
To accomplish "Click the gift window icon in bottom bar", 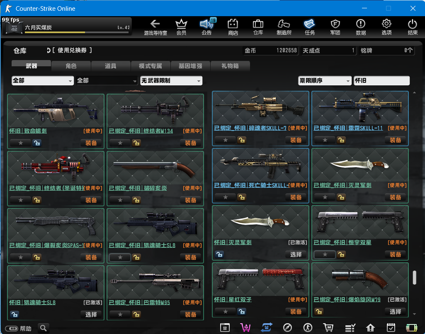I will click(x=225, y=328).
